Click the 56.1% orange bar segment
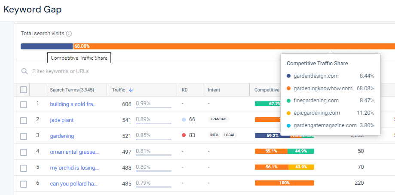The width and height of the screenshot is (395, 195). pos(272,167)
